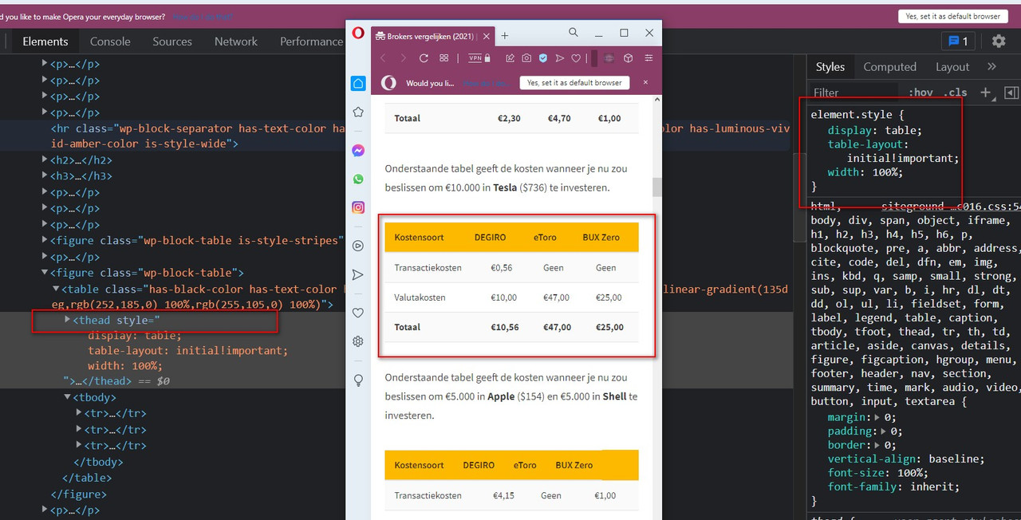Open the extensions cube icon

click(x=629, y=58)
